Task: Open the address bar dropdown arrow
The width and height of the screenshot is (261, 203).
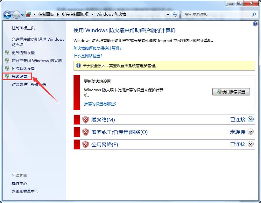Action: [168, 15]
